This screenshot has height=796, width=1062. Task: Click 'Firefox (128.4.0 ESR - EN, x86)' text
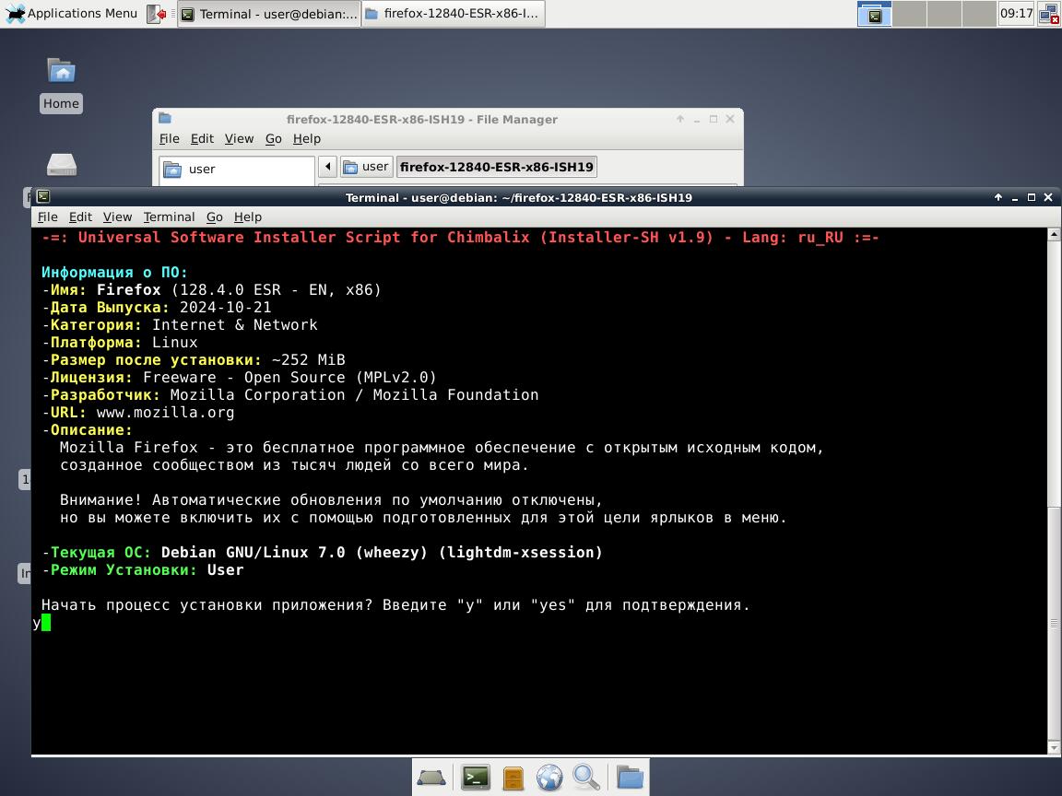click(239, 289)
